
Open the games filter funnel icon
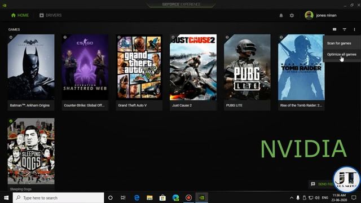click(x=345, y=29)
